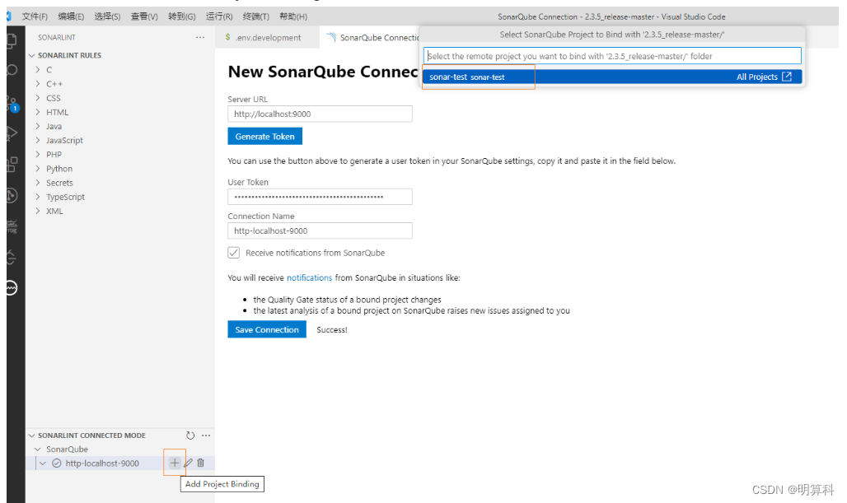Select the sonar-test project to bind
This screenshot has width=847, height=503.
612,77
